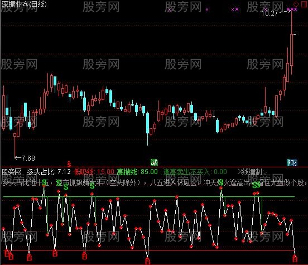Select the green 85 high-sell horizontal line
This screenshot has width=308, height=265.
coord(149,196)
